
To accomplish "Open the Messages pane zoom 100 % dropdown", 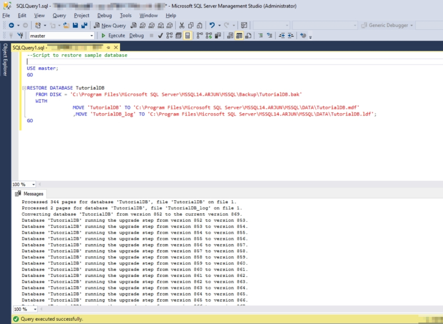I will point(35,309).
